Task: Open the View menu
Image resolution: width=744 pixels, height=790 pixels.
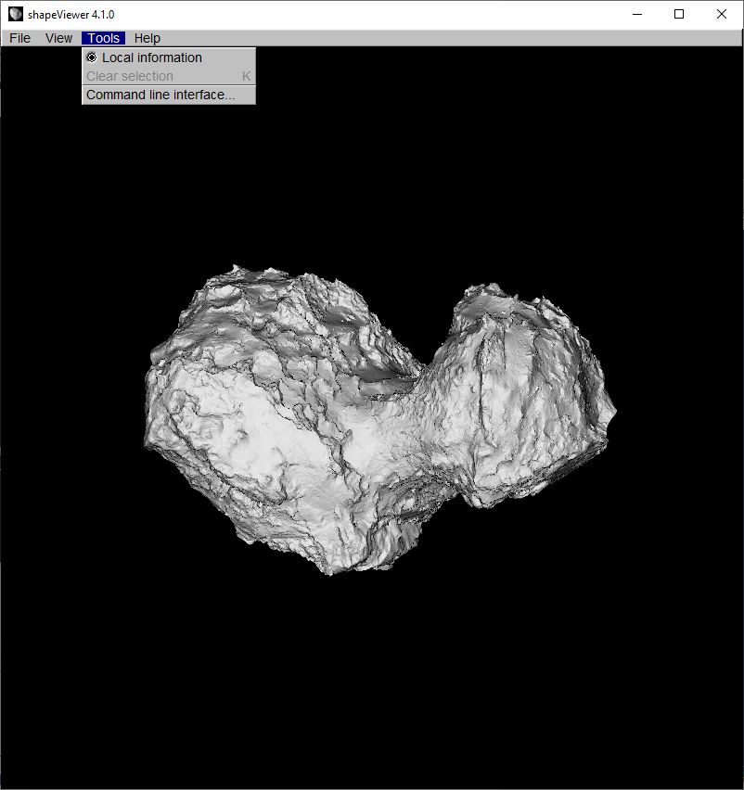Action: point(59,38)
